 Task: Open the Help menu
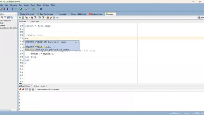pyautogui.click(x=53, y=5)
